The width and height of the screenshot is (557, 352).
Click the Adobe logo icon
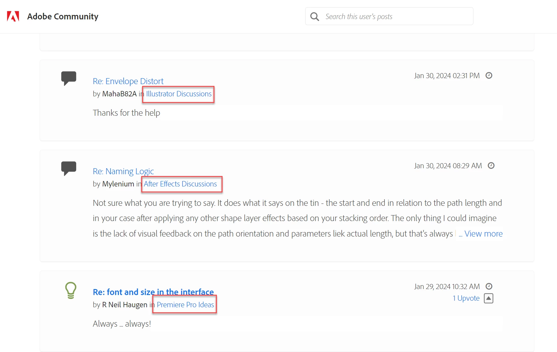(13, 16)
